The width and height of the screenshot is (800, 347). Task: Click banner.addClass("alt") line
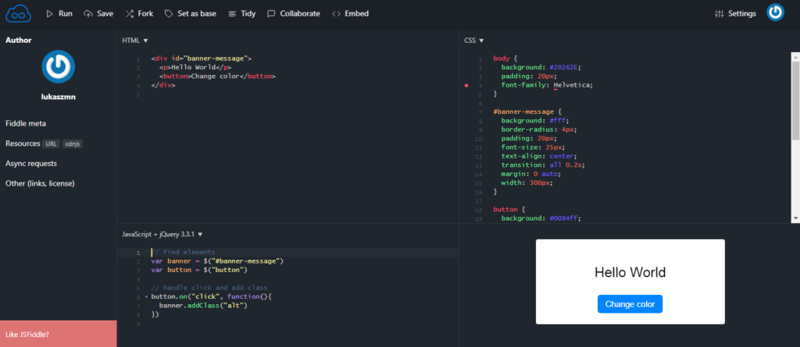[203, 306]
